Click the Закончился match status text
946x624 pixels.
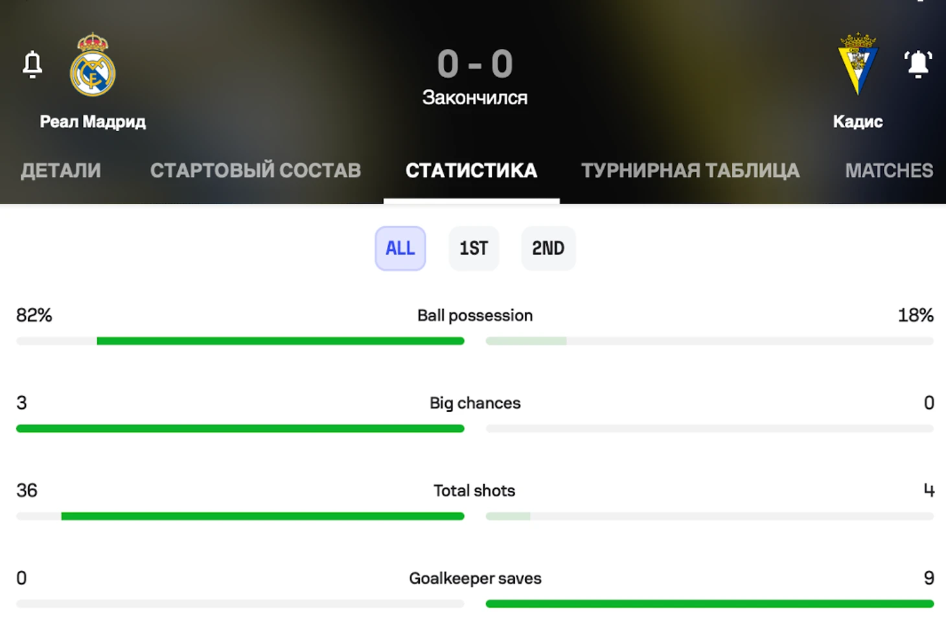pyautogui.click(x=475, y=98)
